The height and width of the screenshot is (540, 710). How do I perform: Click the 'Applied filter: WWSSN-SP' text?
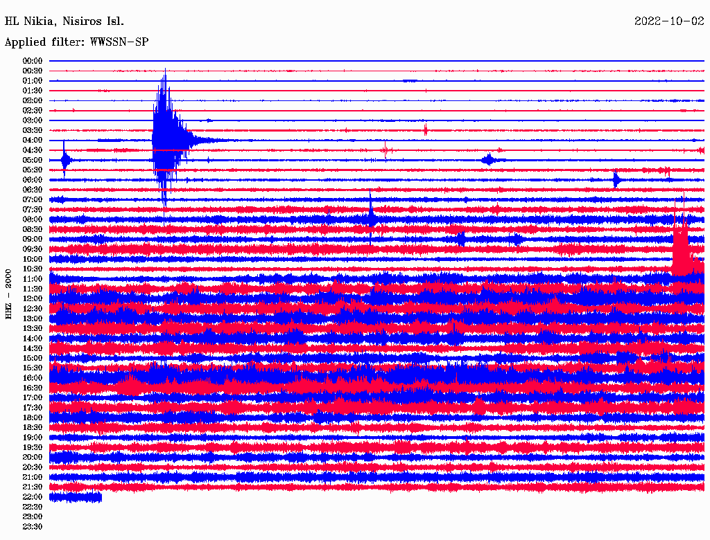point(76,42)
